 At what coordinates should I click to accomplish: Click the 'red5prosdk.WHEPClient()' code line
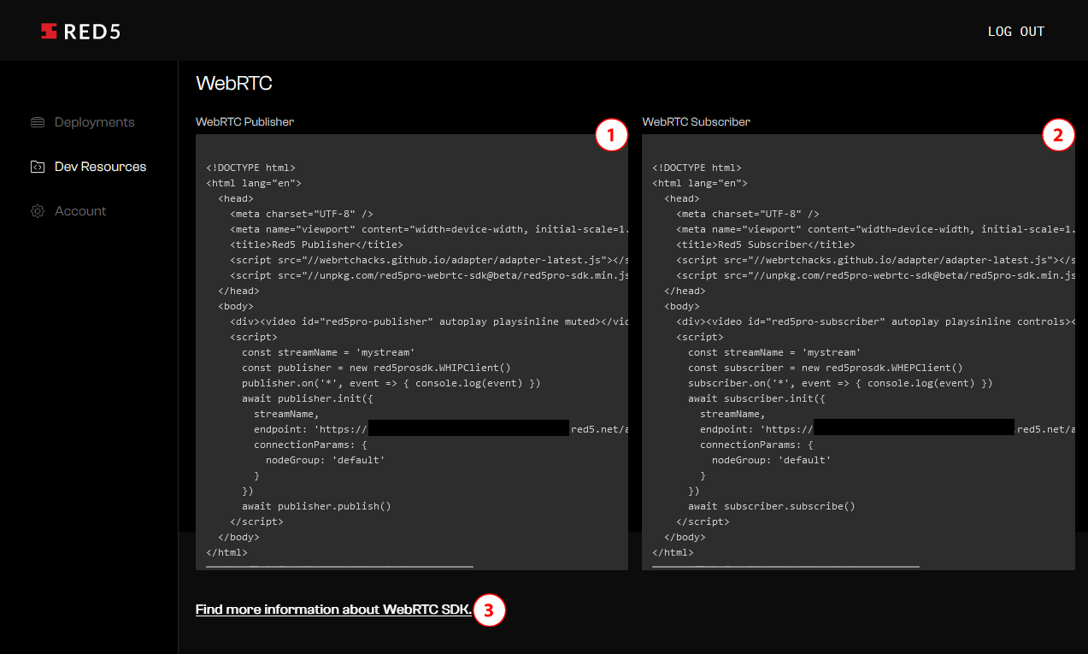826,368
